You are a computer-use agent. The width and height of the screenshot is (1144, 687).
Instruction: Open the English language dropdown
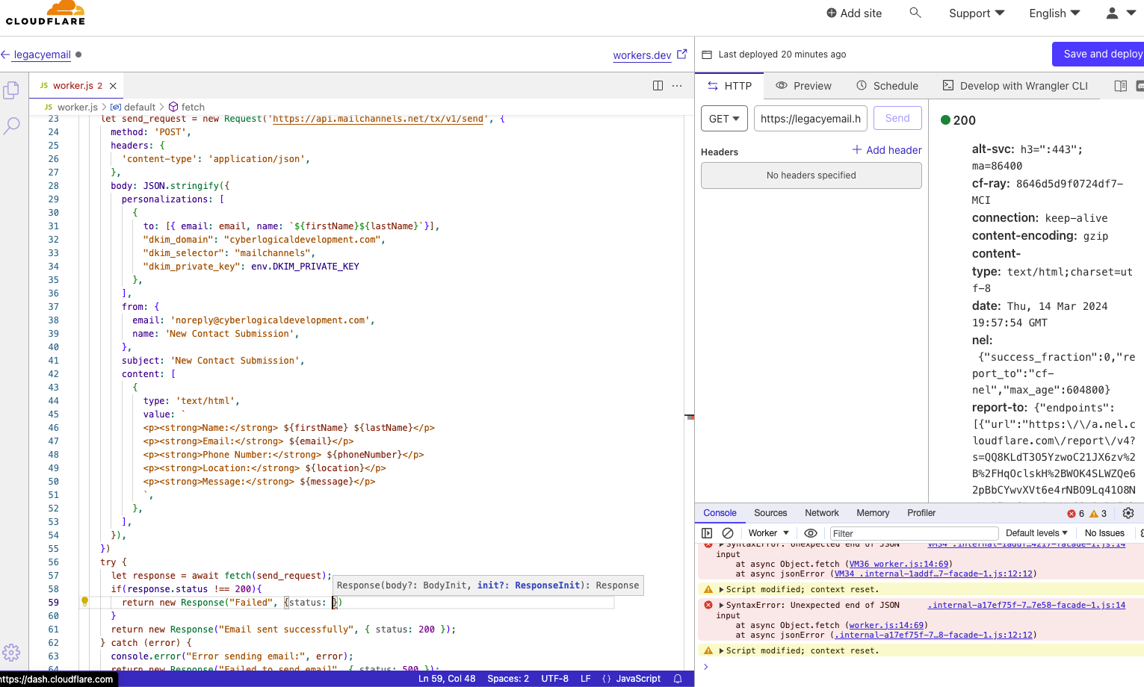tap(1054, 13)
